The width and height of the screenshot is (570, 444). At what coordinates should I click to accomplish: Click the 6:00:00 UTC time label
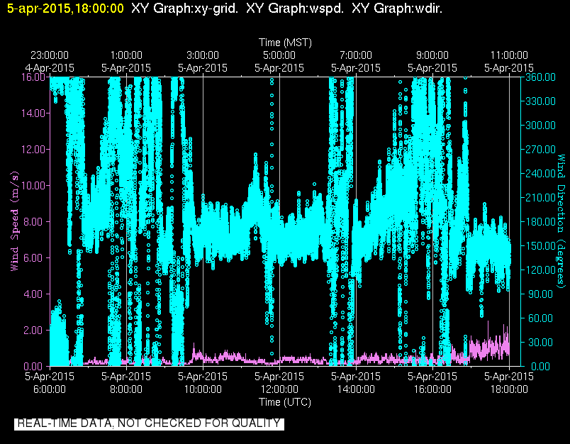point(50,389)
